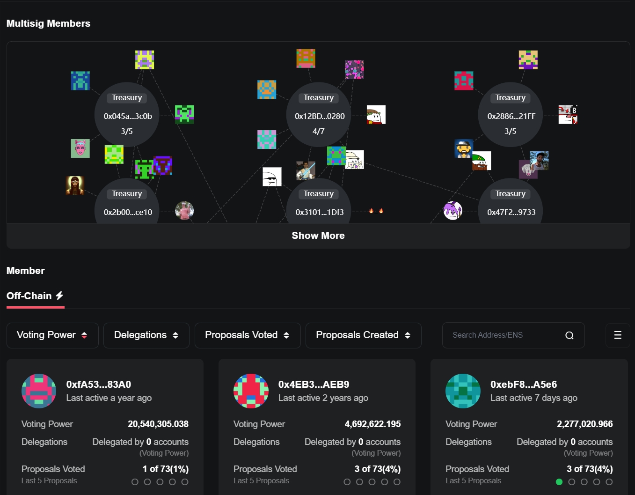Sort members by Delegations

[x=146, y=335]
